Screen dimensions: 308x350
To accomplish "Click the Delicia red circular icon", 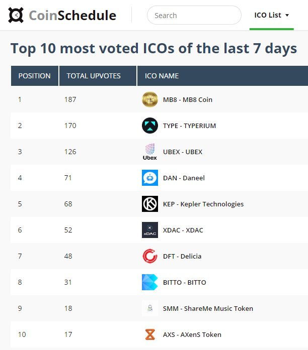I will coord(150,256).
